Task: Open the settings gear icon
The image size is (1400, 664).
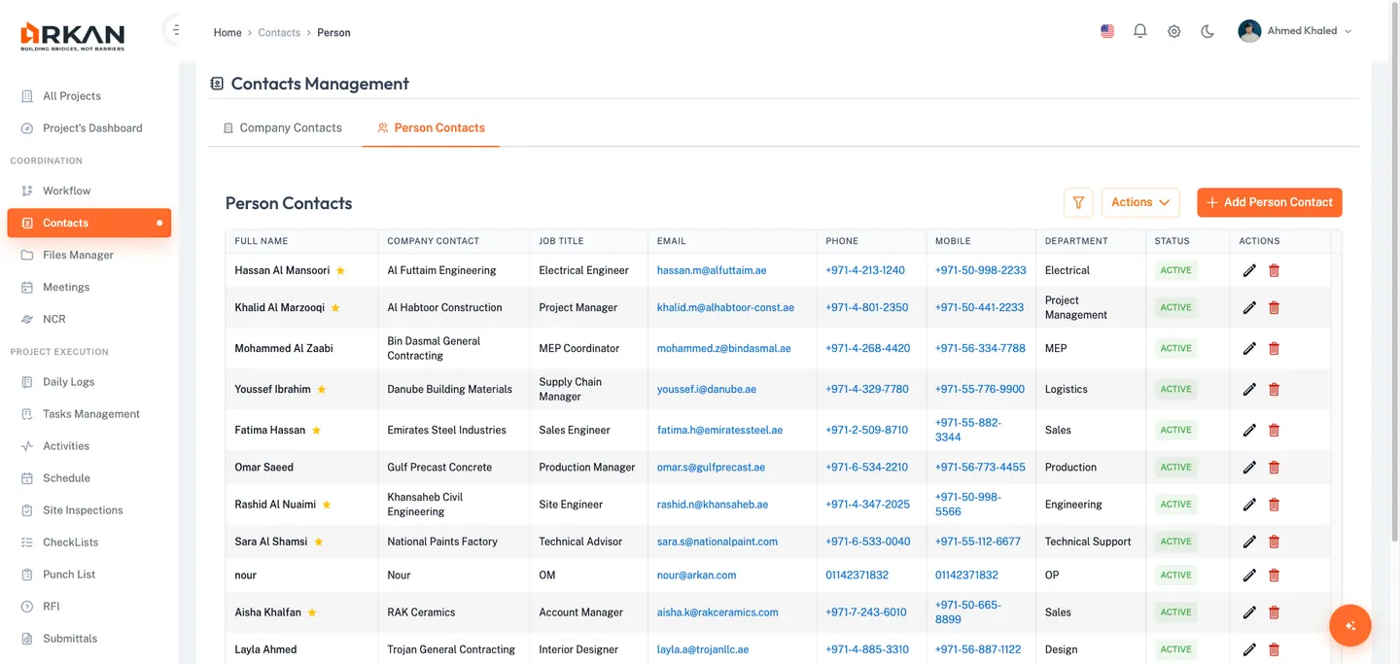Action: tap(1173, 30)
